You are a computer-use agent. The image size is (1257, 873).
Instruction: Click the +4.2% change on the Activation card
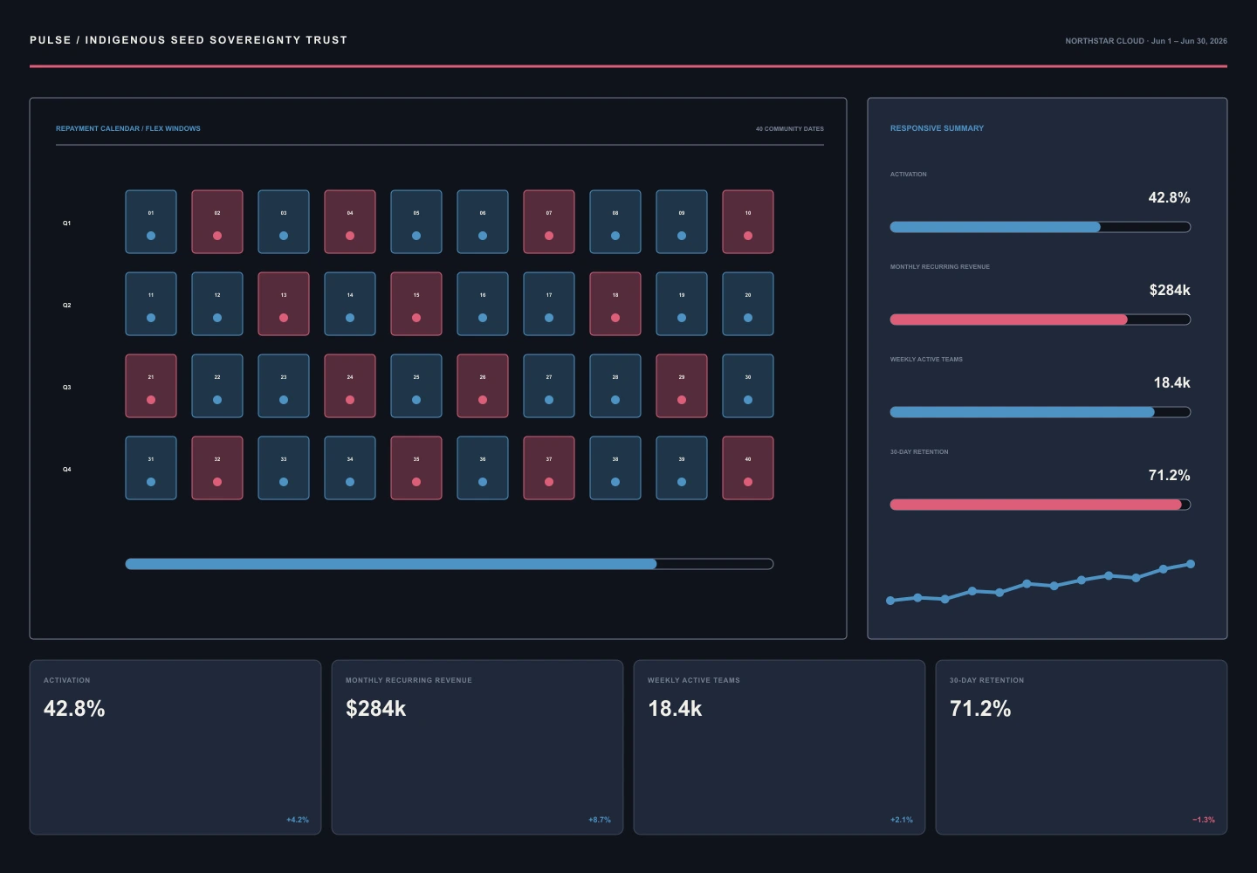click(x=298, y=820)
